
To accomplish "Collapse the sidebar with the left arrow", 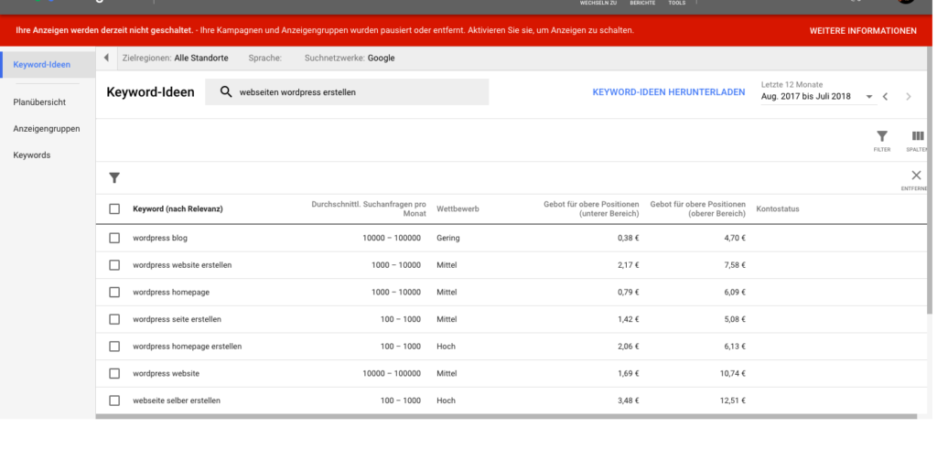I will 106,58.
